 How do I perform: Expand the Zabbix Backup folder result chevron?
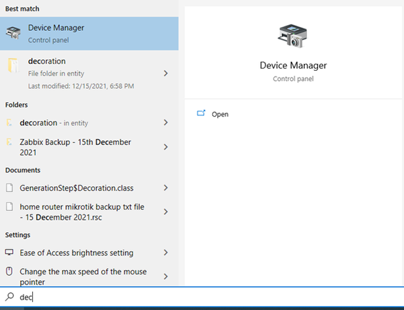166,147
